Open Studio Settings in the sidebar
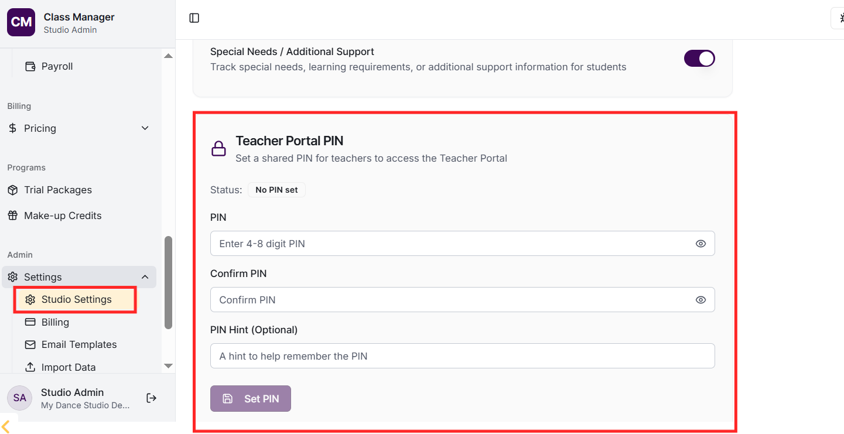 [x=76, y=299]
